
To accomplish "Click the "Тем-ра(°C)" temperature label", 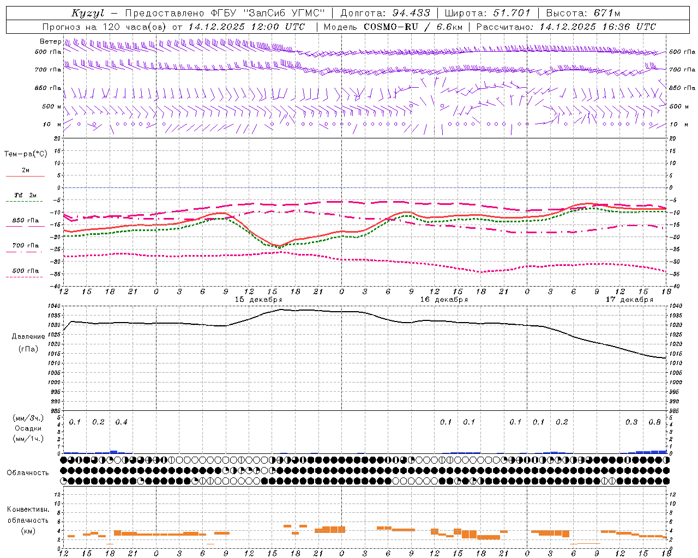I will [x=26, y=154].
